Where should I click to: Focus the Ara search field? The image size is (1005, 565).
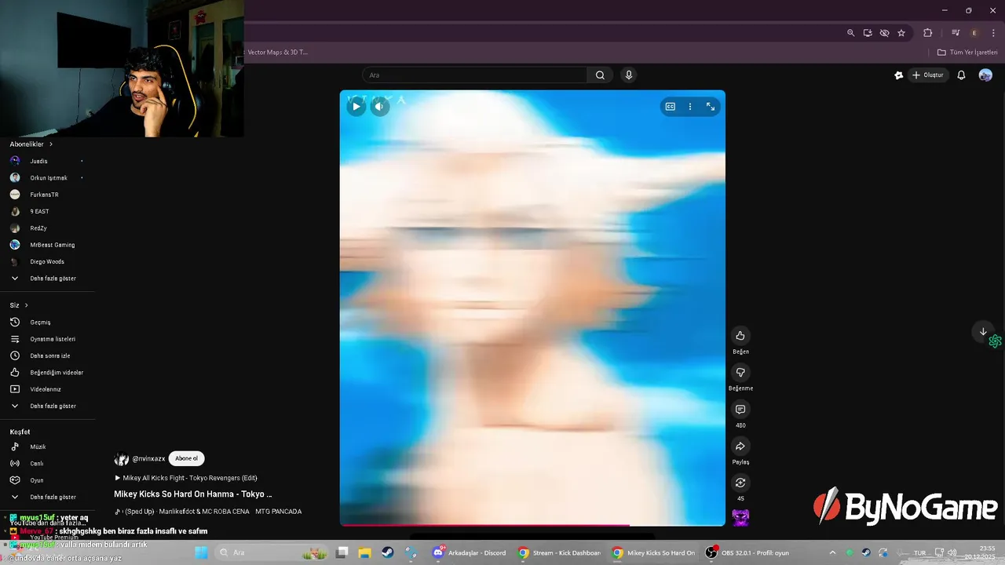click(474, 75)
